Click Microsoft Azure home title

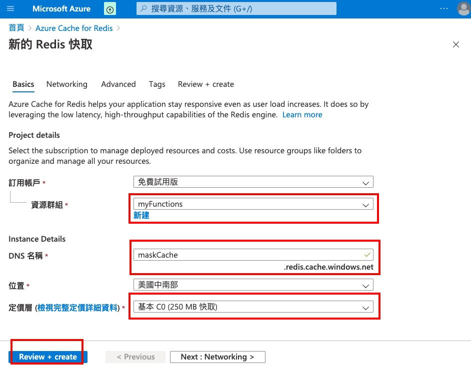point(61,8)
